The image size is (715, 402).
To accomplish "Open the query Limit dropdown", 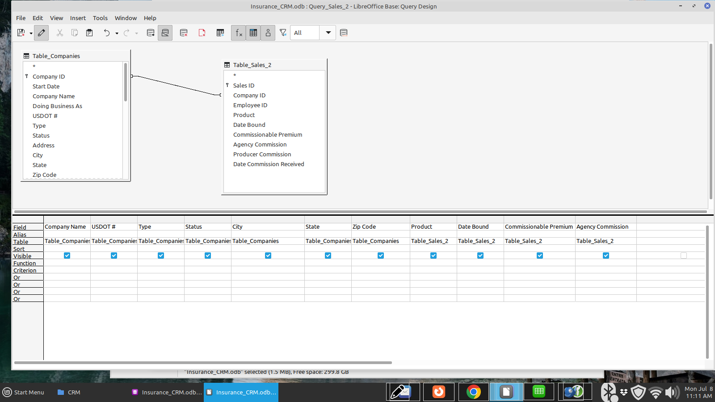I will click(x=328, y=33).
